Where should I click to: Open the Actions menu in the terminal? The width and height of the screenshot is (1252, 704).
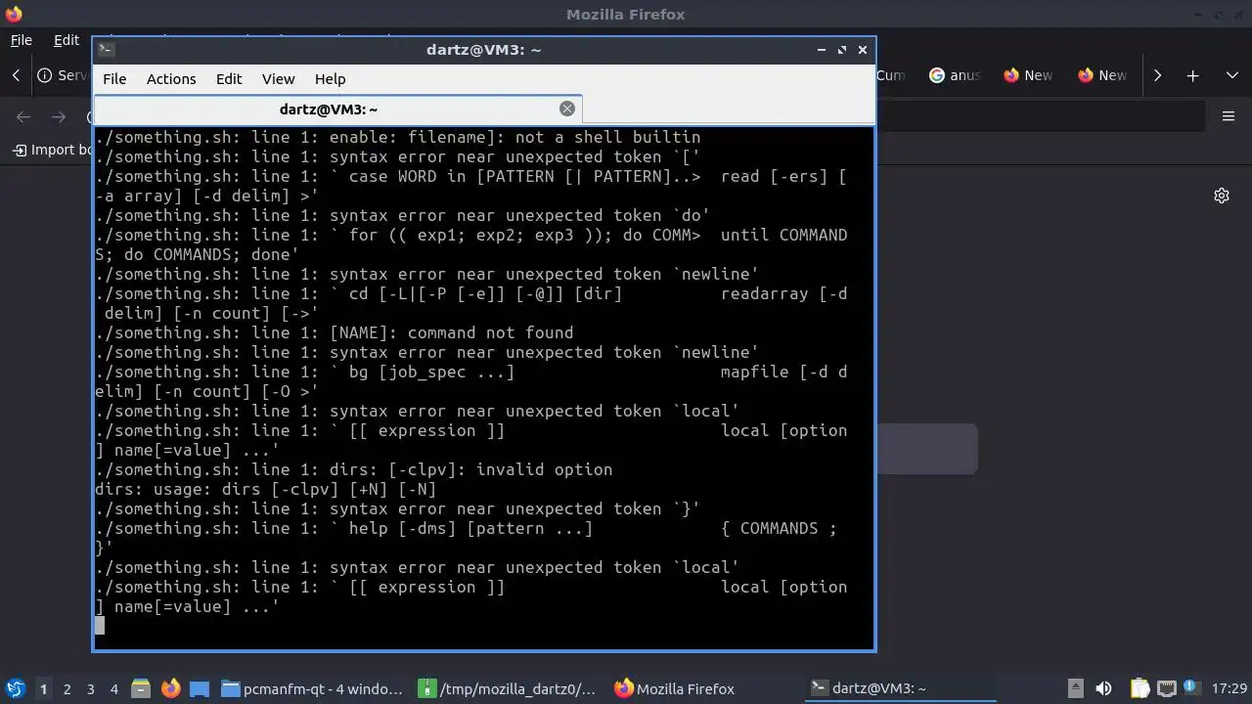tap(171, 79)
